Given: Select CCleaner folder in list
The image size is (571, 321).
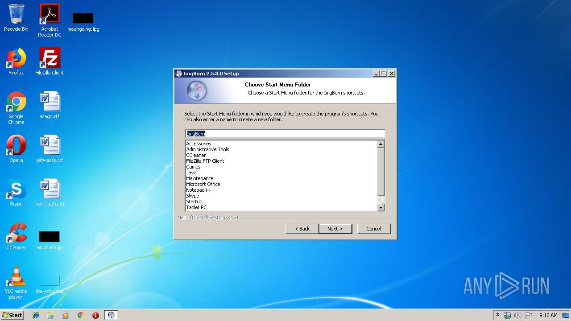Looking at the screenshot, I should point(196,155).
